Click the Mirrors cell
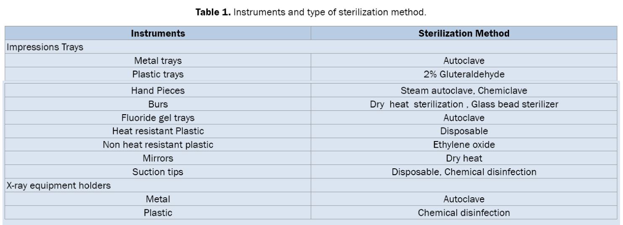 (x=158, y=158)
